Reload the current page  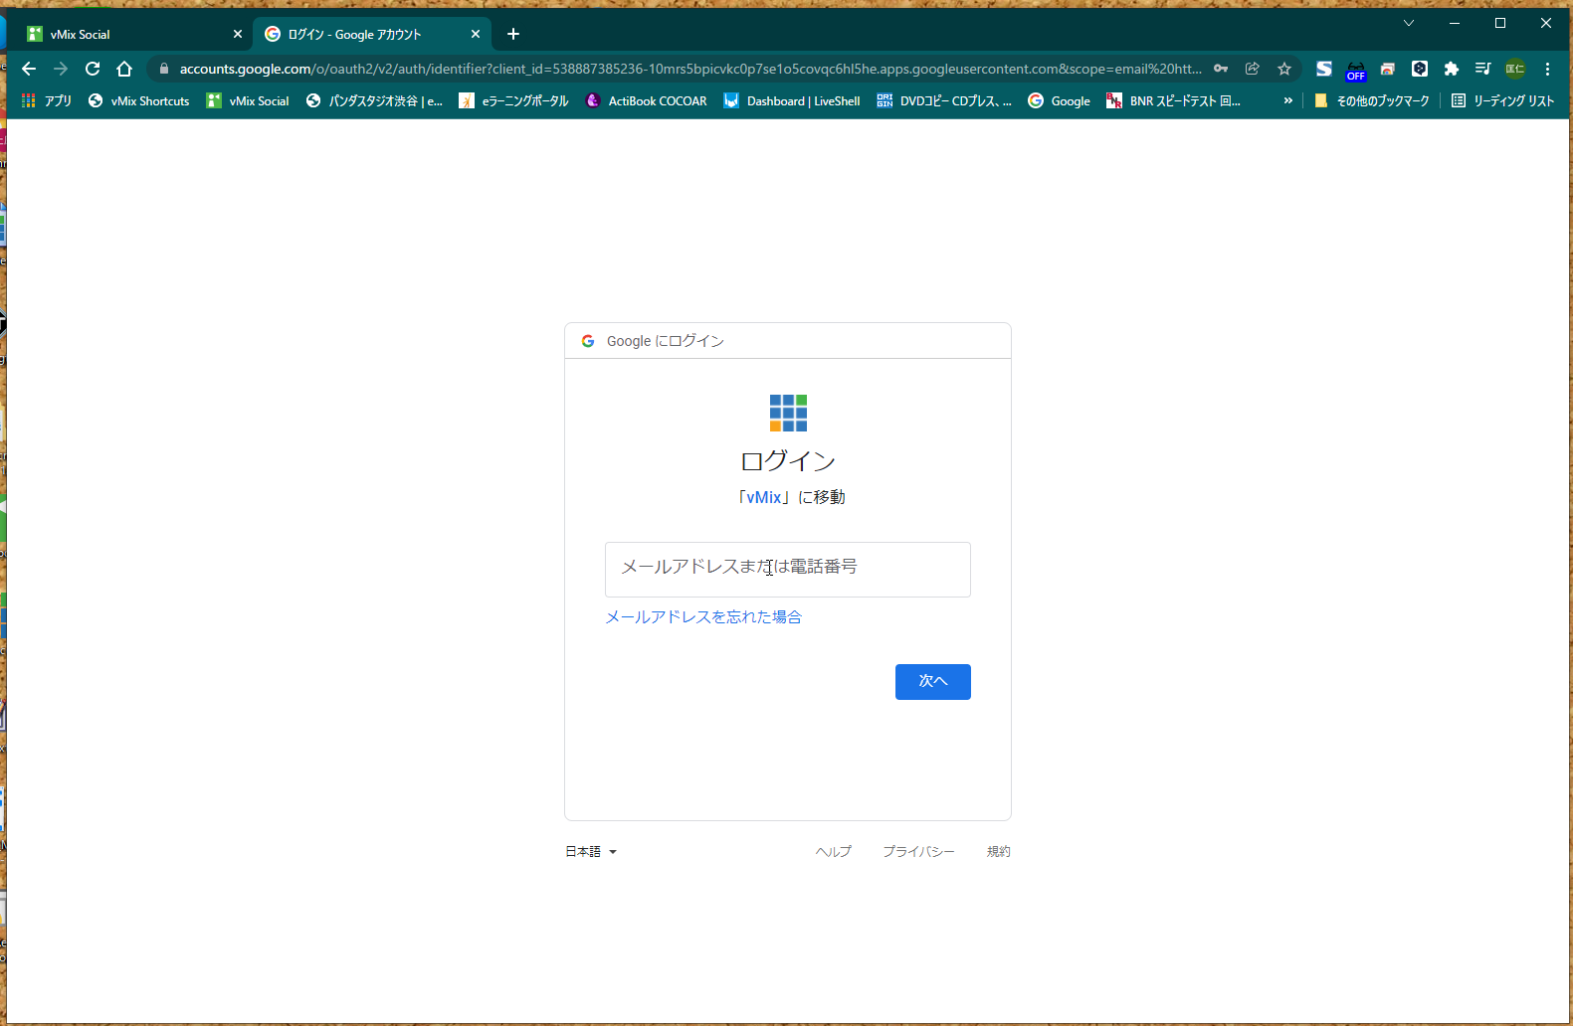click(x=93, y=69)
